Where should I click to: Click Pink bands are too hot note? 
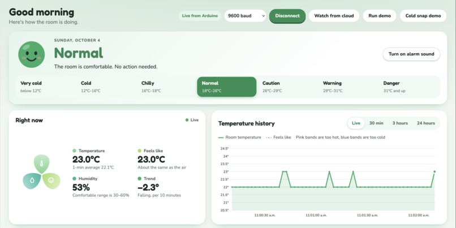(x=341, y=137)
